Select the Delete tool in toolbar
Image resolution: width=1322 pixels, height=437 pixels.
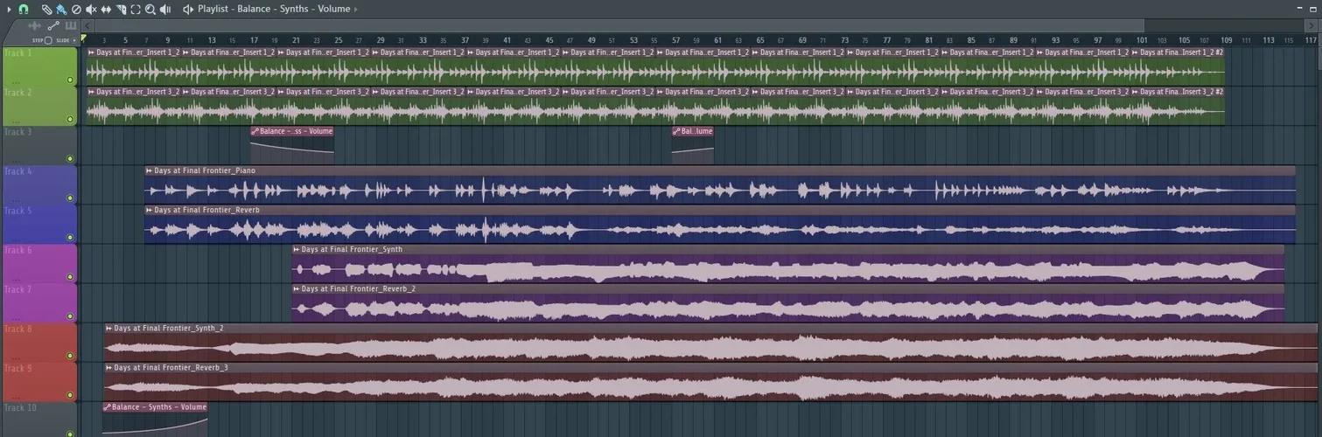76,9
